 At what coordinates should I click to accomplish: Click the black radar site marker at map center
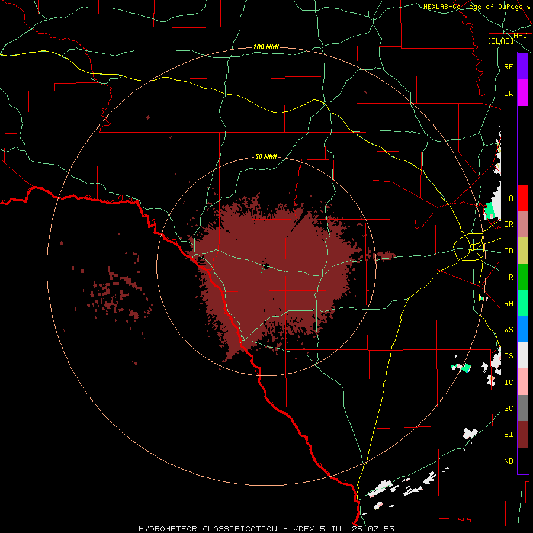(x=266, y=266)
